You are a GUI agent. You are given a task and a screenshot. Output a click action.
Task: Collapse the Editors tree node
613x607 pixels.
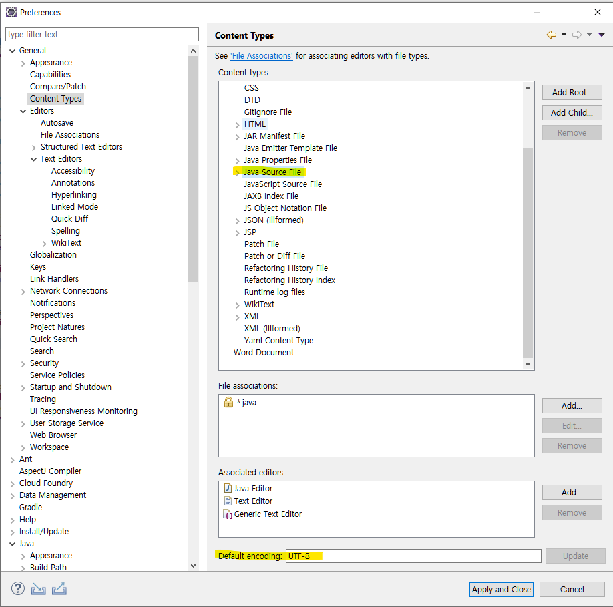click(x=23, y=111)
